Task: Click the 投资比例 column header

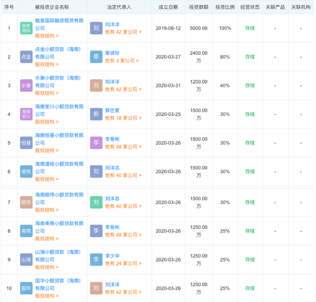Action: click(225, 7)
